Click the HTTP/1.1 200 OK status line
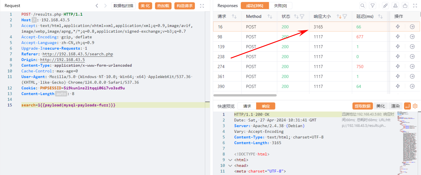 point(252,114)
